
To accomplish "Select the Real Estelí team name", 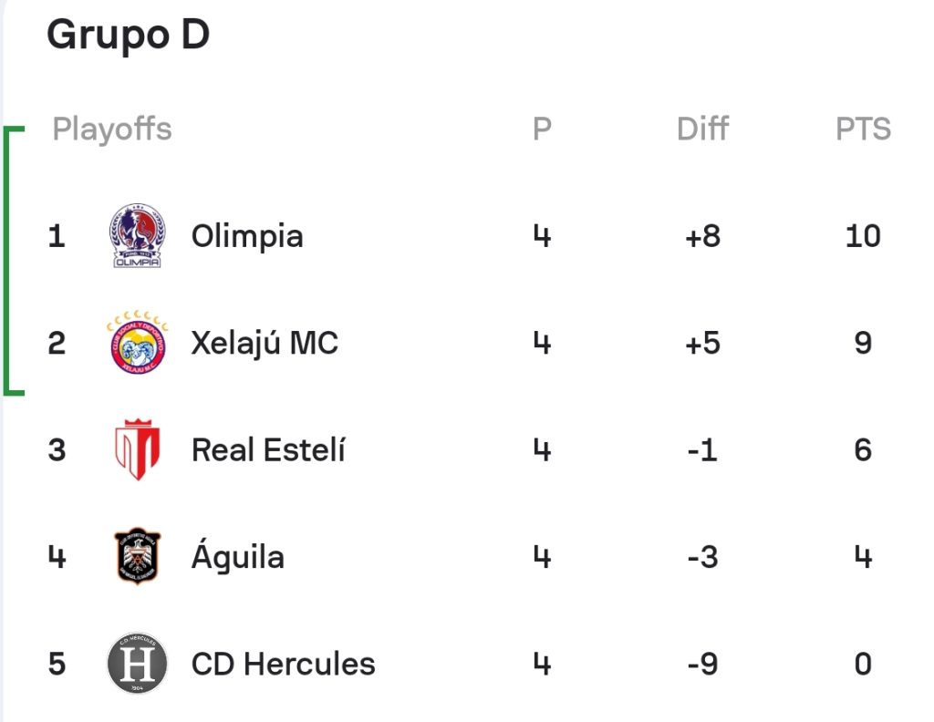I will pos(268,449).
